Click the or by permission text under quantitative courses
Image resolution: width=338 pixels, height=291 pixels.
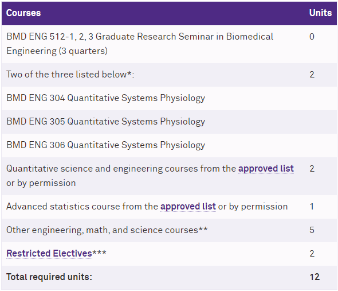[x=41, y=183]
